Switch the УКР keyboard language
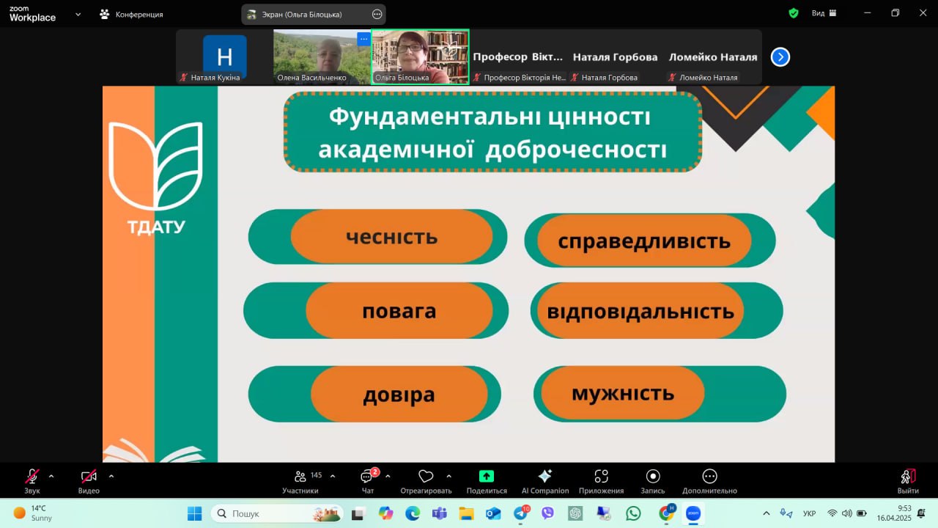This screenshot has height=528, width=938. [x=810, y=513]
